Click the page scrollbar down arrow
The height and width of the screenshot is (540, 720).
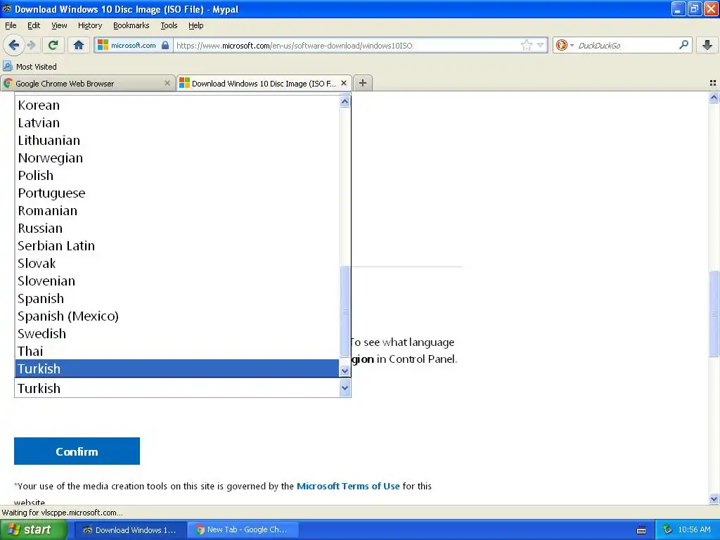coord(714,499)
